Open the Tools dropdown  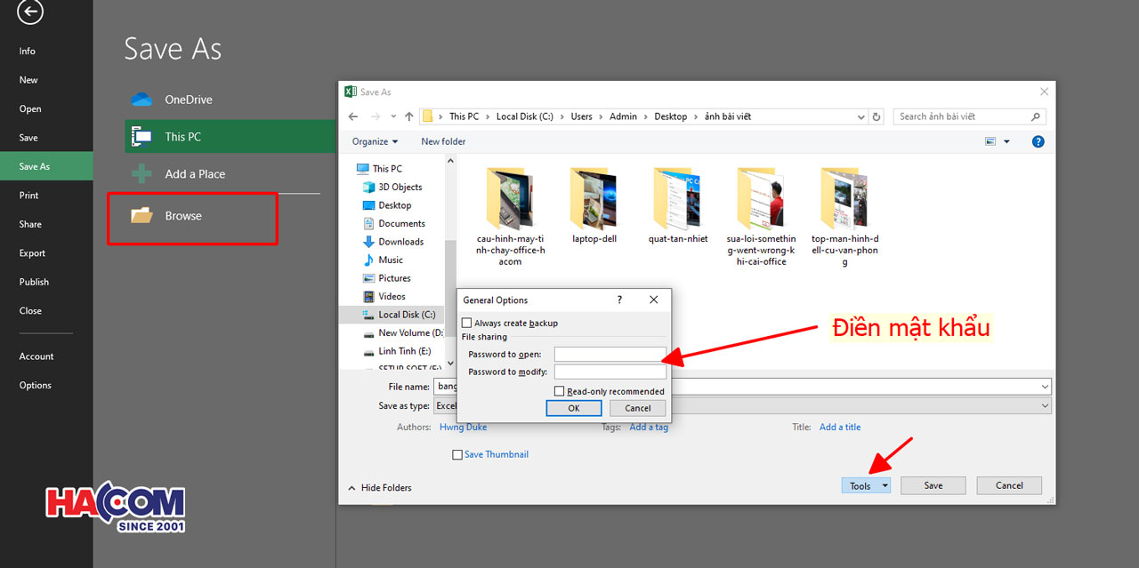(865, 485)
